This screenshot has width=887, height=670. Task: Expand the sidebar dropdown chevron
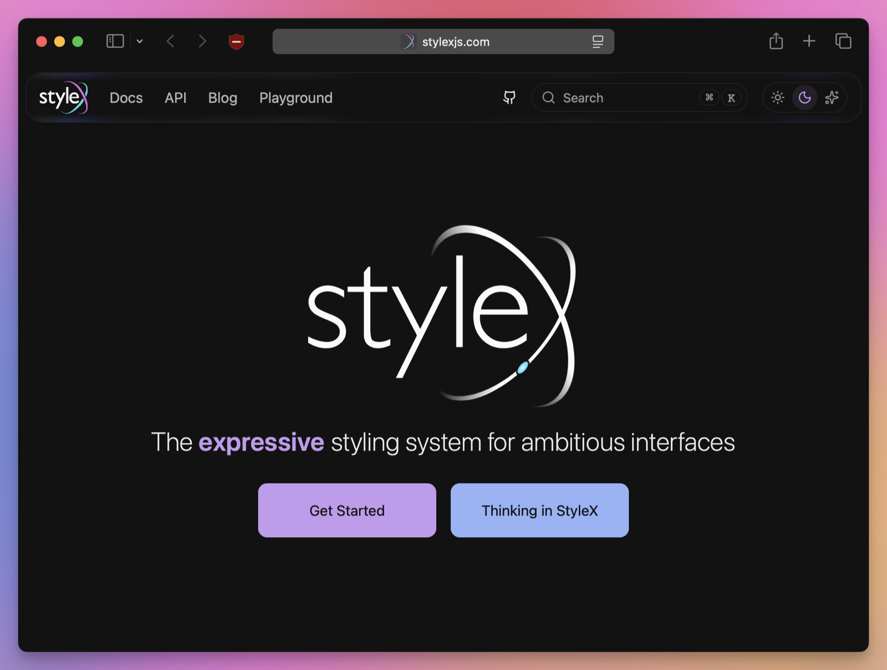[140, 42]
